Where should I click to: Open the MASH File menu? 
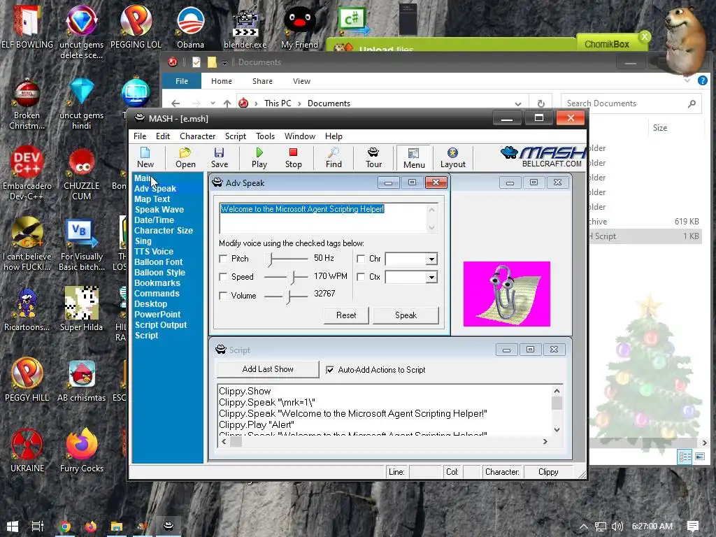140,136
